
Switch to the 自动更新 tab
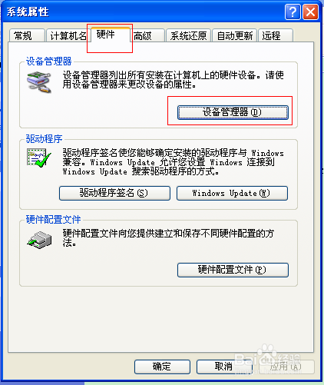point(234,35)
